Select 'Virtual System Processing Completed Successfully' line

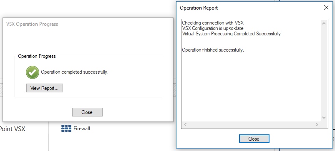click(x=231, y=34)
